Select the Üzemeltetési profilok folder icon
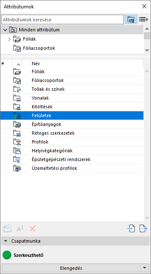 17,168
